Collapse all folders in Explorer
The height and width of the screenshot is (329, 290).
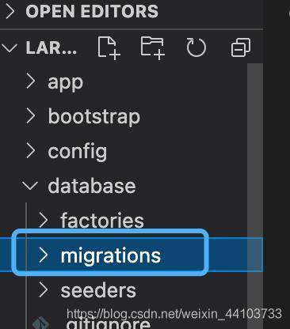pyautogui.click(x=240, y=47)
